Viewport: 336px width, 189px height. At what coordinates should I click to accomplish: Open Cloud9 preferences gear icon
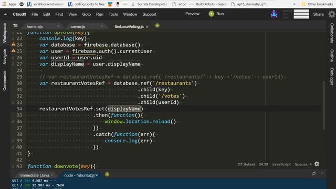pyautogui.click(x=331, y=14)
